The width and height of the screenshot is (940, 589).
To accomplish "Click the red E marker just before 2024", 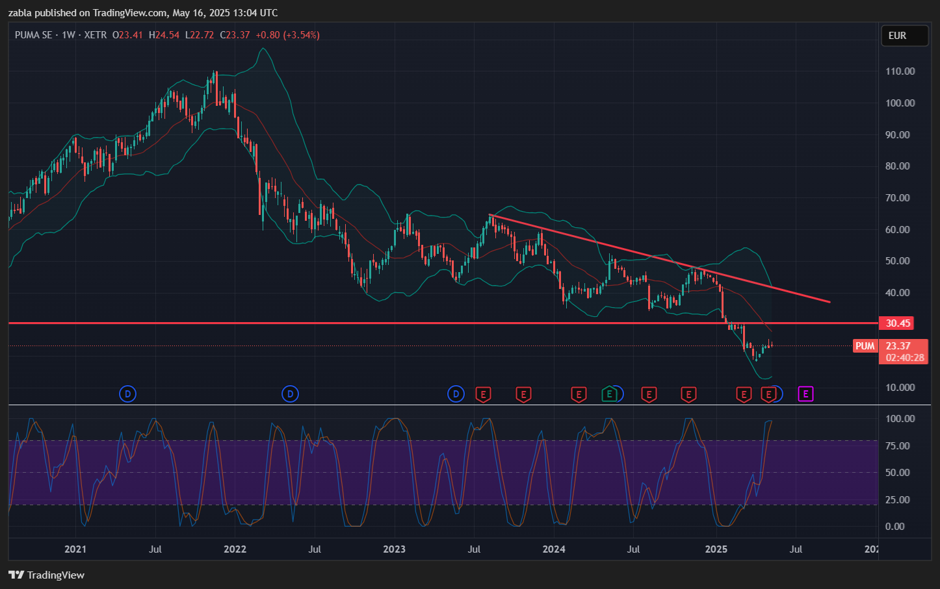I will coord(523,394).
